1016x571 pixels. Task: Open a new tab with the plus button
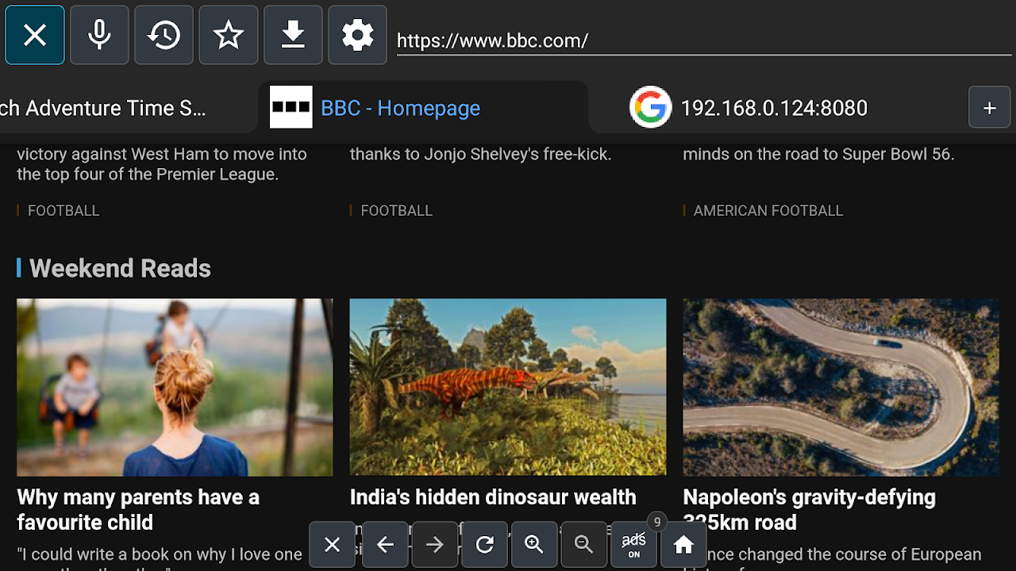pyautogui.click(x=989, y=107)
